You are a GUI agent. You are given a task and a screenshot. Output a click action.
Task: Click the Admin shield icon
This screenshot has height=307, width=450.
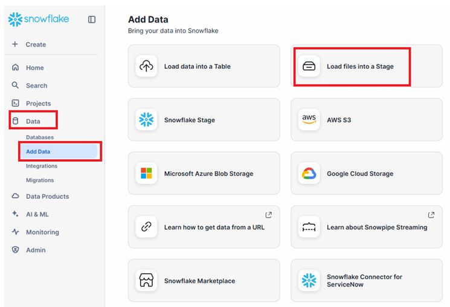click(x=16, y=250)
